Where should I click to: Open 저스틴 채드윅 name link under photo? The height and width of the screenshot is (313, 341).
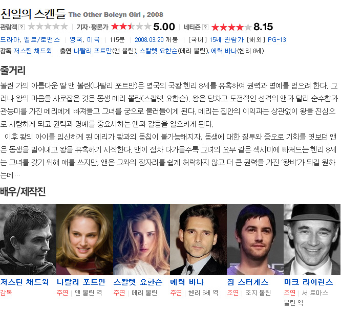[x=25, y=282]
